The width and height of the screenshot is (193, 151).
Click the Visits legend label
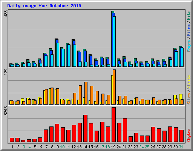pos(189,82)
